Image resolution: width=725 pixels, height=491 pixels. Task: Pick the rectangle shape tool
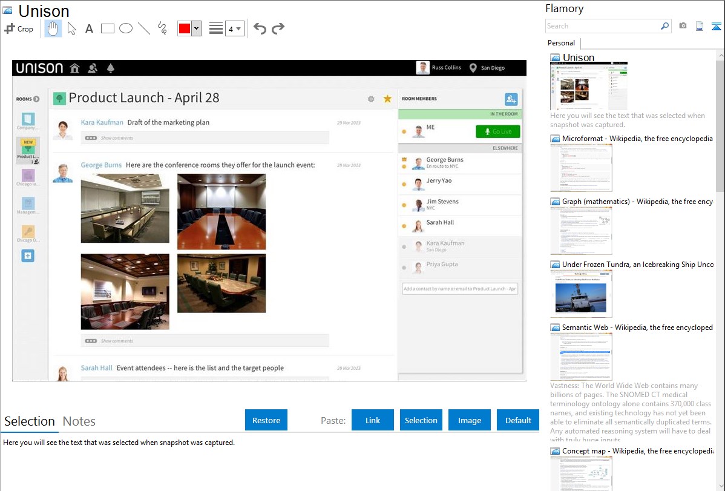point(108,28)
